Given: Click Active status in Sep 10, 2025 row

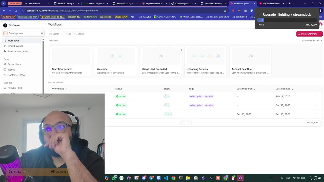Looking at the screenshot, I should click(121, 114).
